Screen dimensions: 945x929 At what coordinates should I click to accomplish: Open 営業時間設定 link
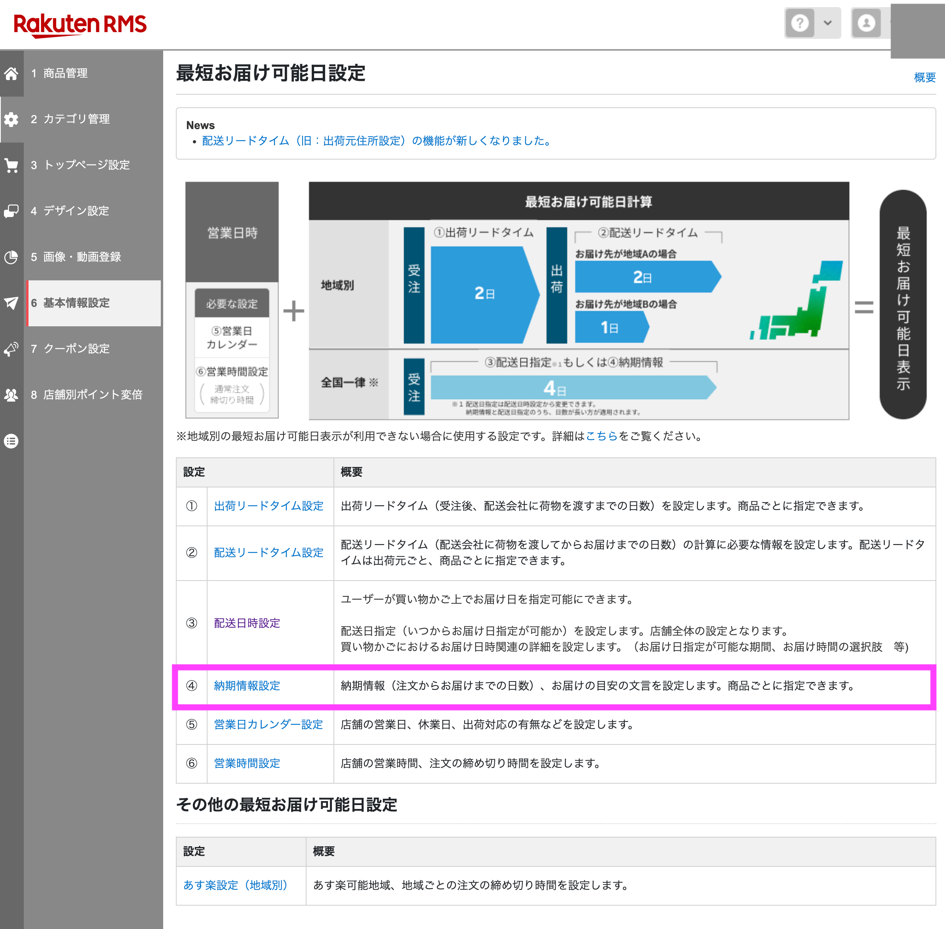pyautogui.click(x=247, y=763)
